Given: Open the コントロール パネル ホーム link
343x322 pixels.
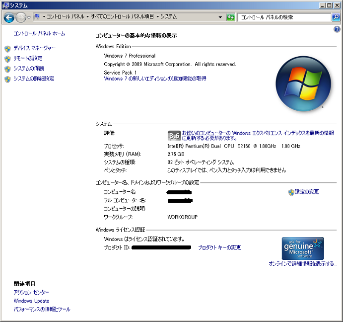Looking at the screenshot, I should pyautogui.click(x=39, y=33).
